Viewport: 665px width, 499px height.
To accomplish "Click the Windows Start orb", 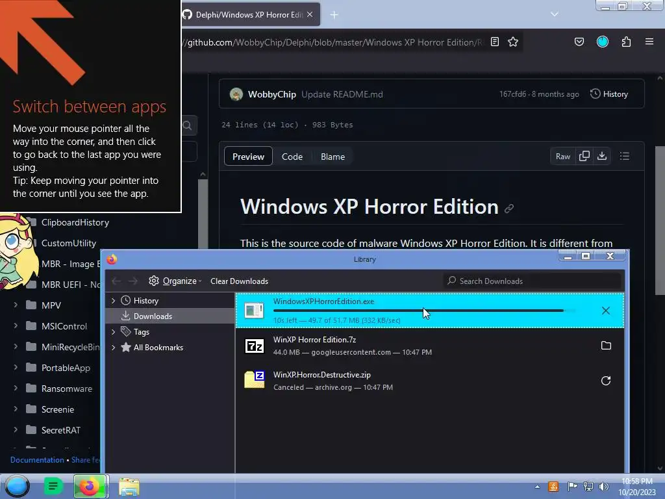I will click(x=17, y=486).
